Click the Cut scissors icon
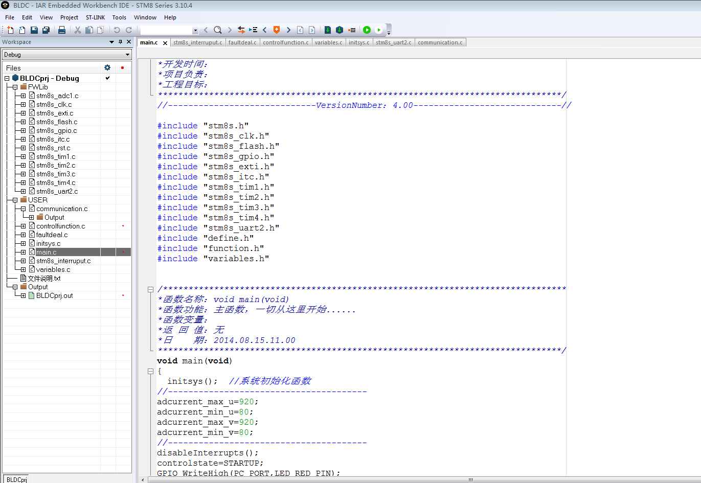This screenshot has width=701, height=483. pos(78,30)
